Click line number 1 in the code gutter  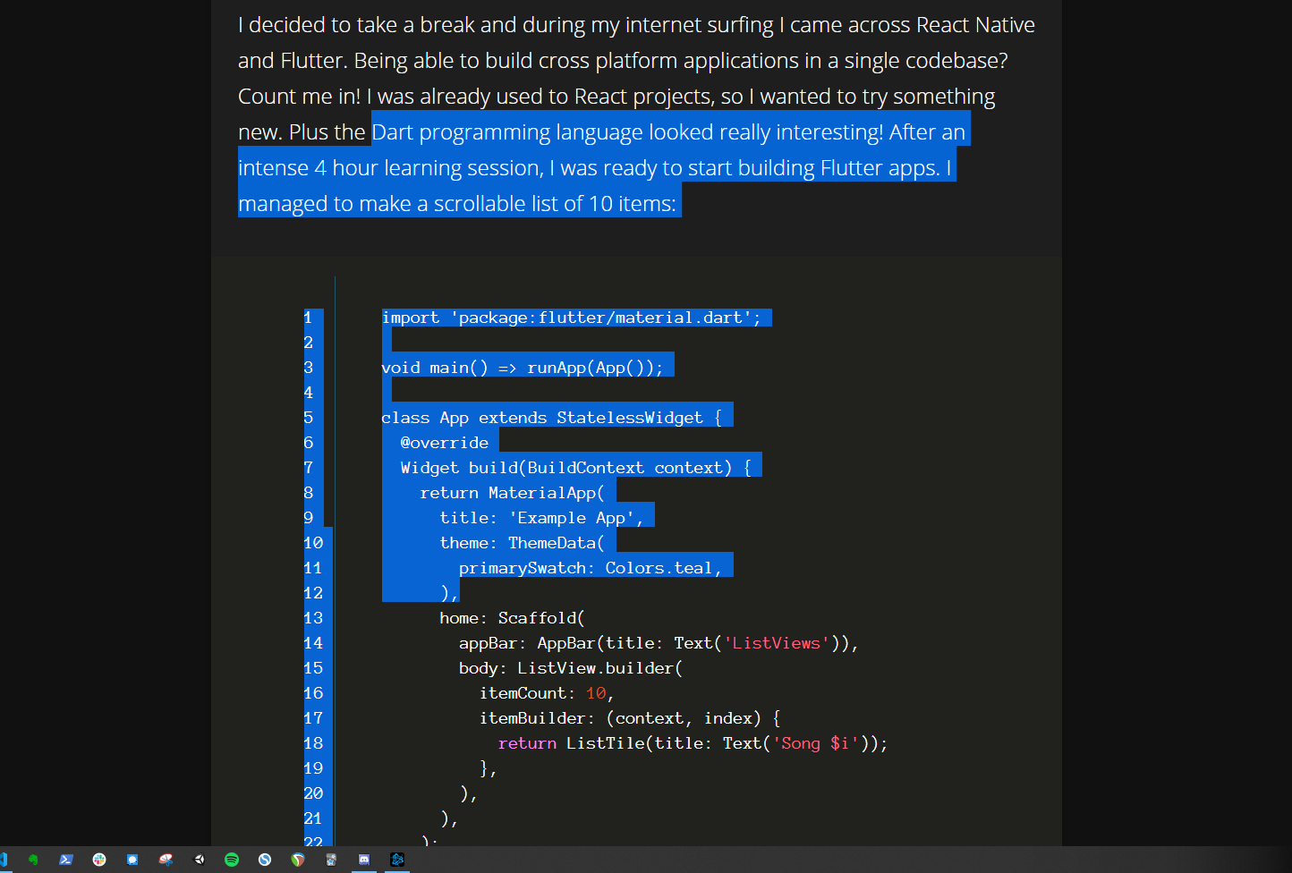[308, 318]
